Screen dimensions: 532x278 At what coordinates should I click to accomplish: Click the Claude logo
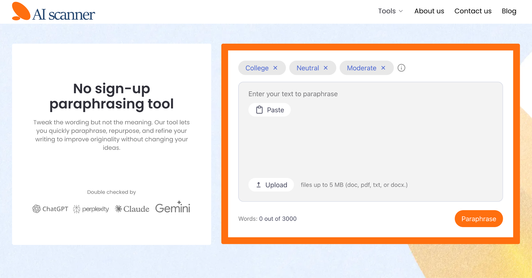click(132, 209)
